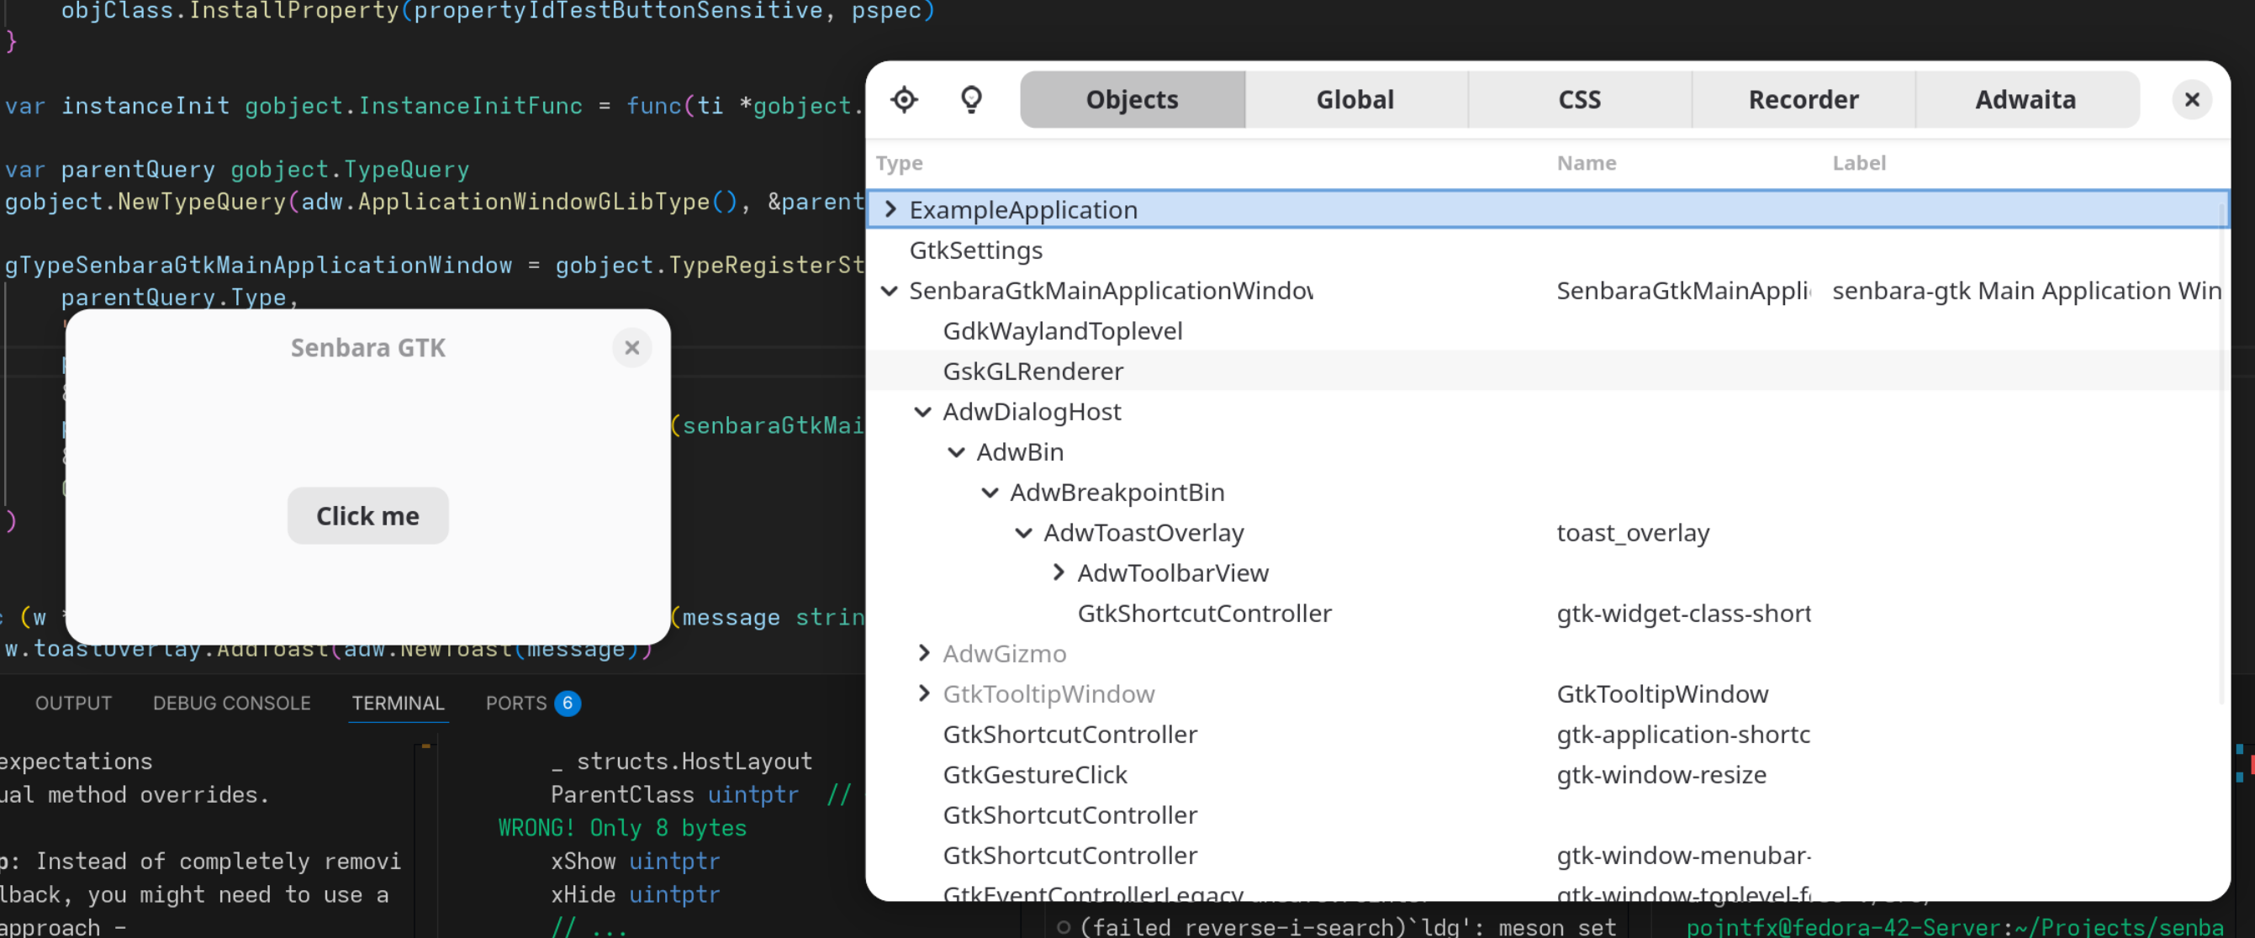Select the GtkSettings object row
Screen dimensions: 2255x938
[x=975, y=250]
